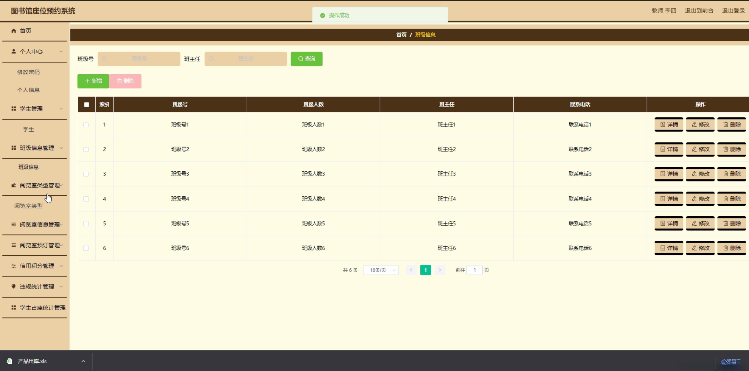The width and height of the screenshot is (749, 371).
Task: Click the xls file icon in download bar
Action: [x=10, y=361]
